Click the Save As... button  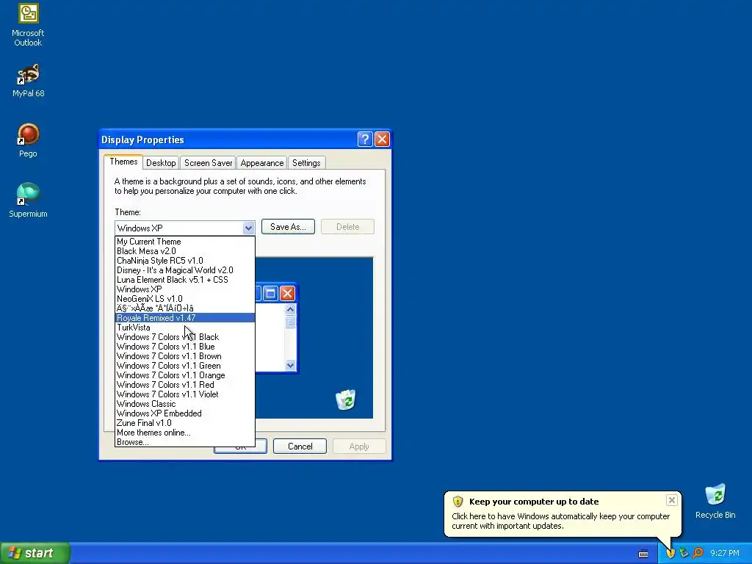pyautogui.click(x=288, y=227)
